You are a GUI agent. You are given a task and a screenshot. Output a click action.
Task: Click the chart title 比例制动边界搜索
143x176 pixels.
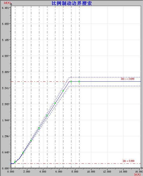tap(72, 3)
